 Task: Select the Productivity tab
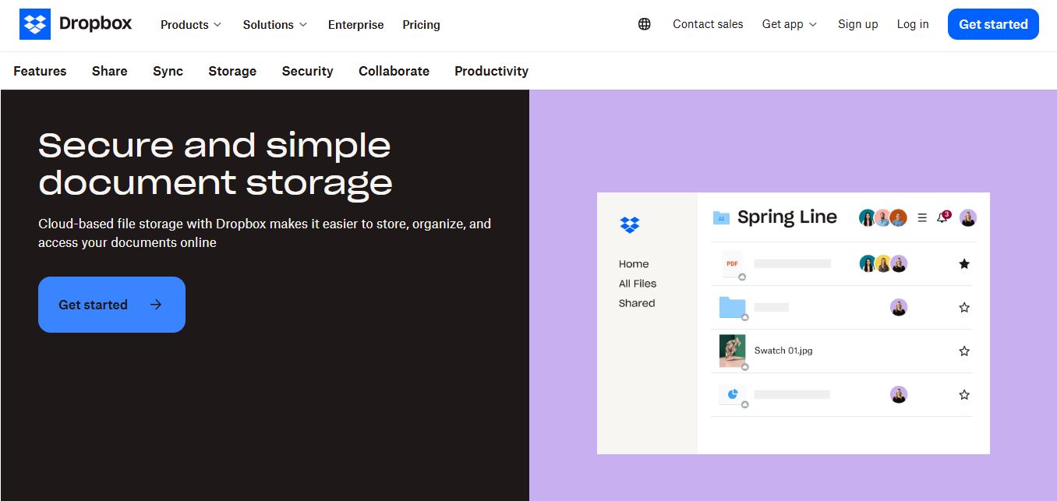click(x=491, y=71)
